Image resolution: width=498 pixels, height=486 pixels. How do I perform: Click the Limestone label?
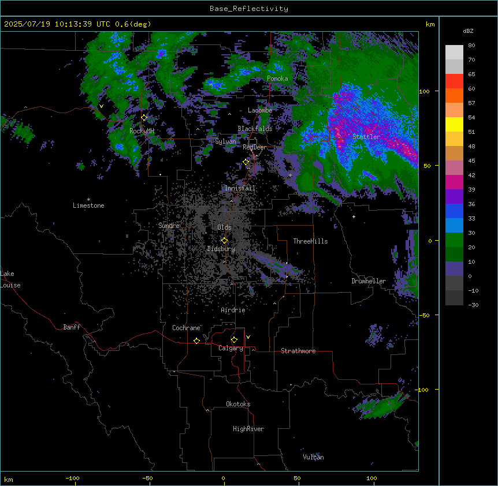click(x=88, y=205)
